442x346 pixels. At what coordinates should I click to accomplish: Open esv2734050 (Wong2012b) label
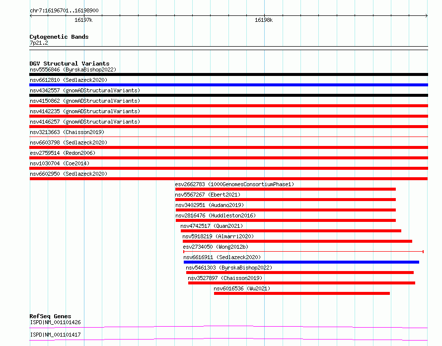[216, 247]
